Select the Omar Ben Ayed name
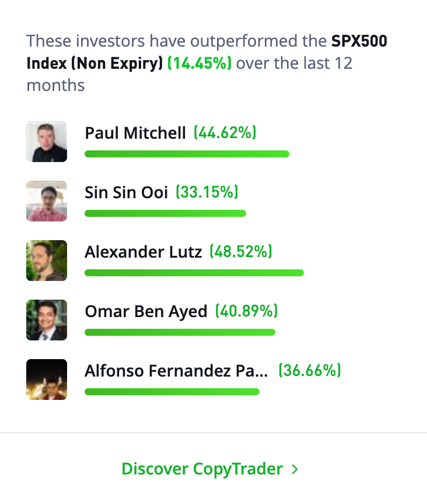427x499 pixels. tap(146, 311)
